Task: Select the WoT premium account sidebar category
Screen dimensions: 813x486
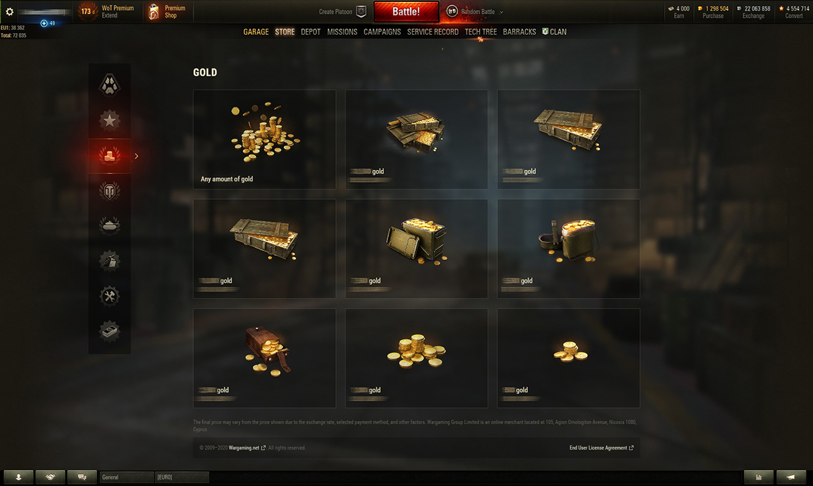Action: click(109, 191)
